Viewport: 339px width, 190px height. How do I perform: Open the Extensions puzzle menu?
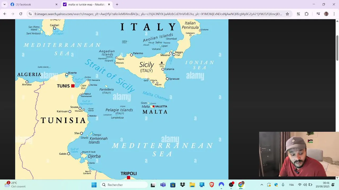[x=307, y=14]
